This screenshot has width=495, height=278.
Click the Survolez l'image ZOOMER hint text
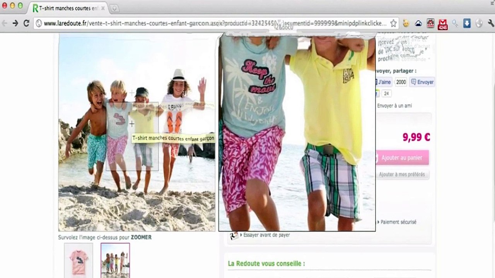[x=105, y=237]
